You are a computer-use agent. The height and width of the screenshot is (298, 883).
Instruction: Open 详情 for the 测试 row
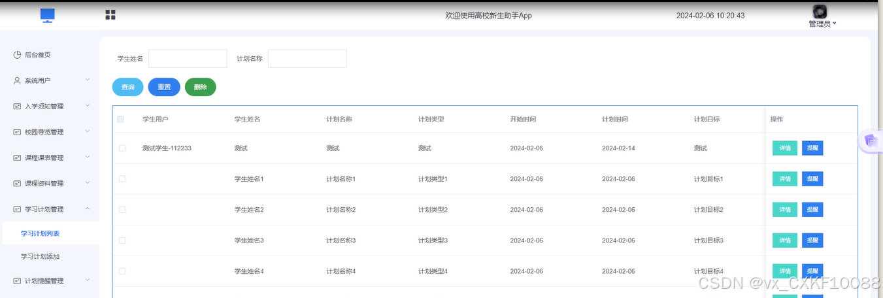[785, 148]
